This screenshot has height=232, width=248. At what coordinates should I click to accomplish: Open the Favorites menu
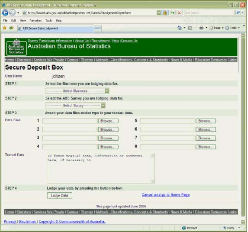35,20
